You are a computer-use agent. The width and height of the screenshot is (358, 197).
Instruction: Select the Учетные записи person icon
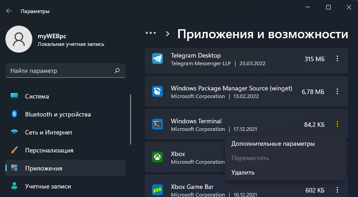[x=14, y=186]
